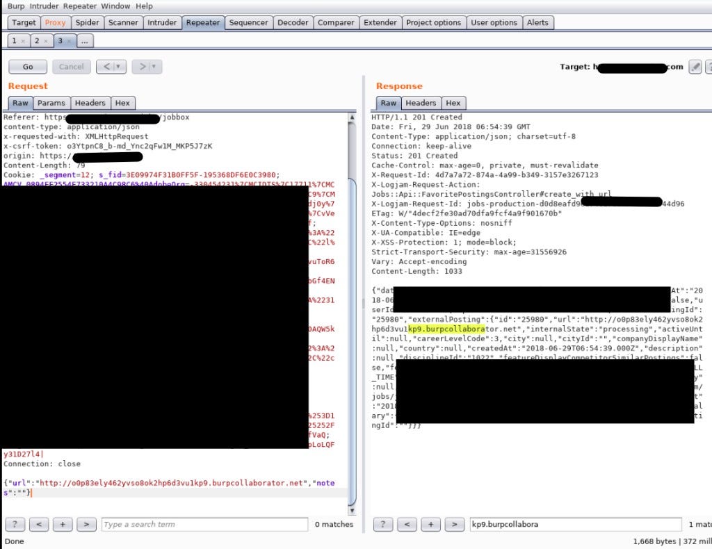Viewport: 712px width, 549px height.
Task: Go back in request history with the < button
Action: pos(106,67)
